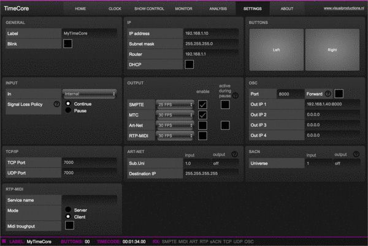Screen dimensions: 368x246
Task: Select the SETTINGS tab
Action: pos(252,9)
